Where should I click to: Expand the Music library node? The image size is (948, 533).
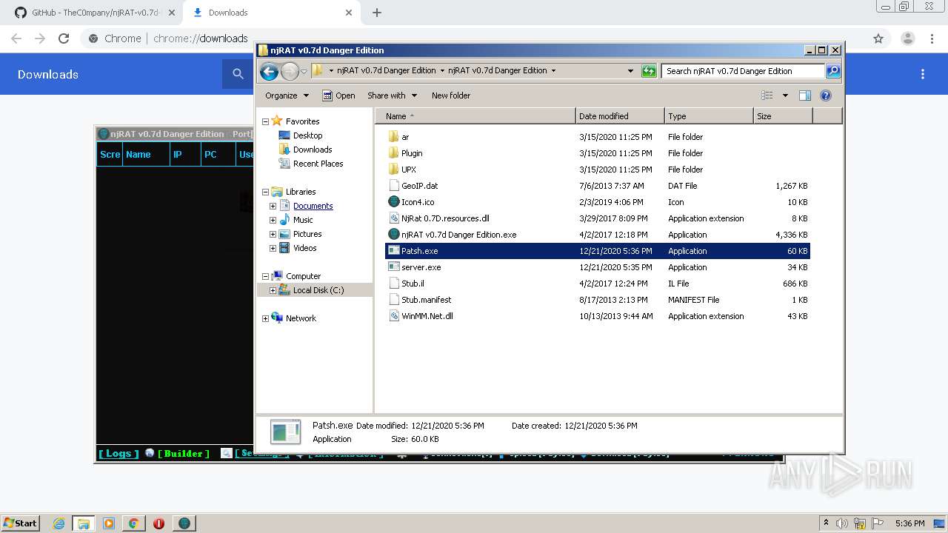click(x=273, y=220)
